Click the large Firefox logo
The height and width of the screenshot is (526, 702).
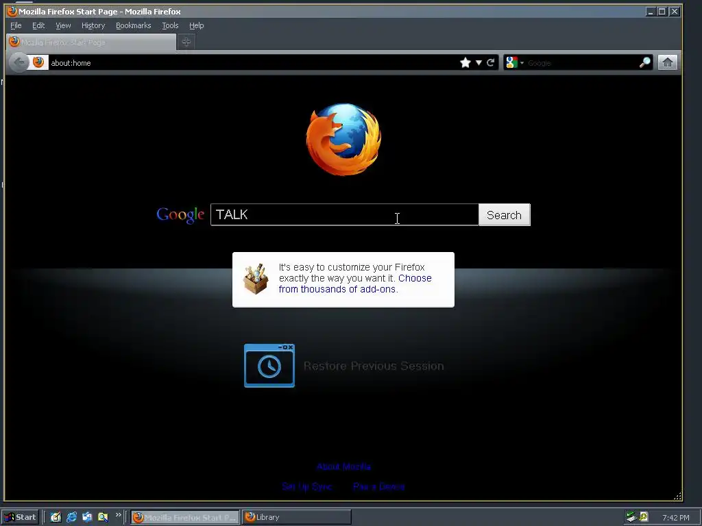343,139
